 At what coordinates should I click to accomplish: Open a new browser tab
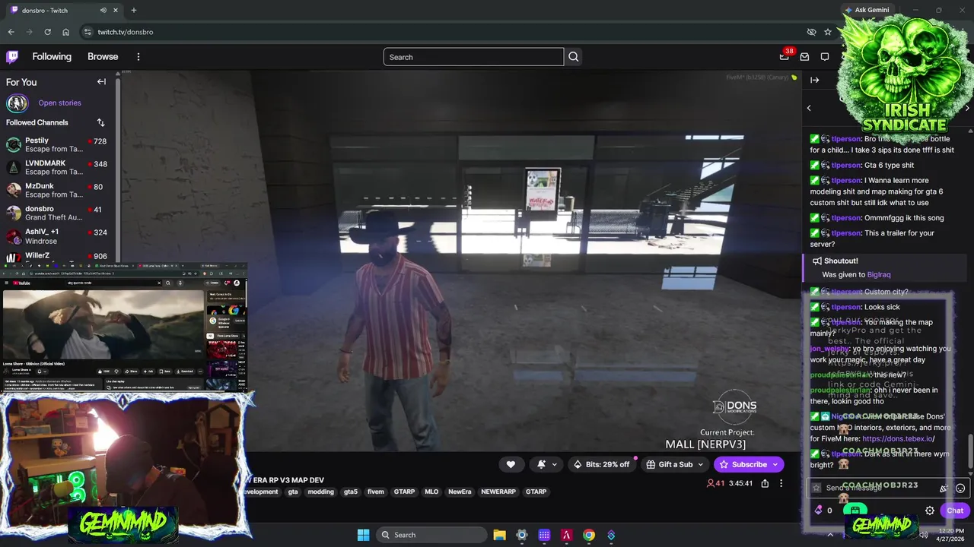[x=133, y=10]
